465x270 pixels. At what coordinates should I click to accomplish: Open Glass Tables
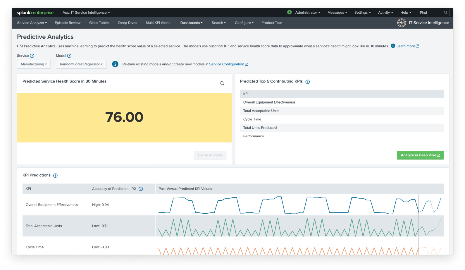point(99,23)
